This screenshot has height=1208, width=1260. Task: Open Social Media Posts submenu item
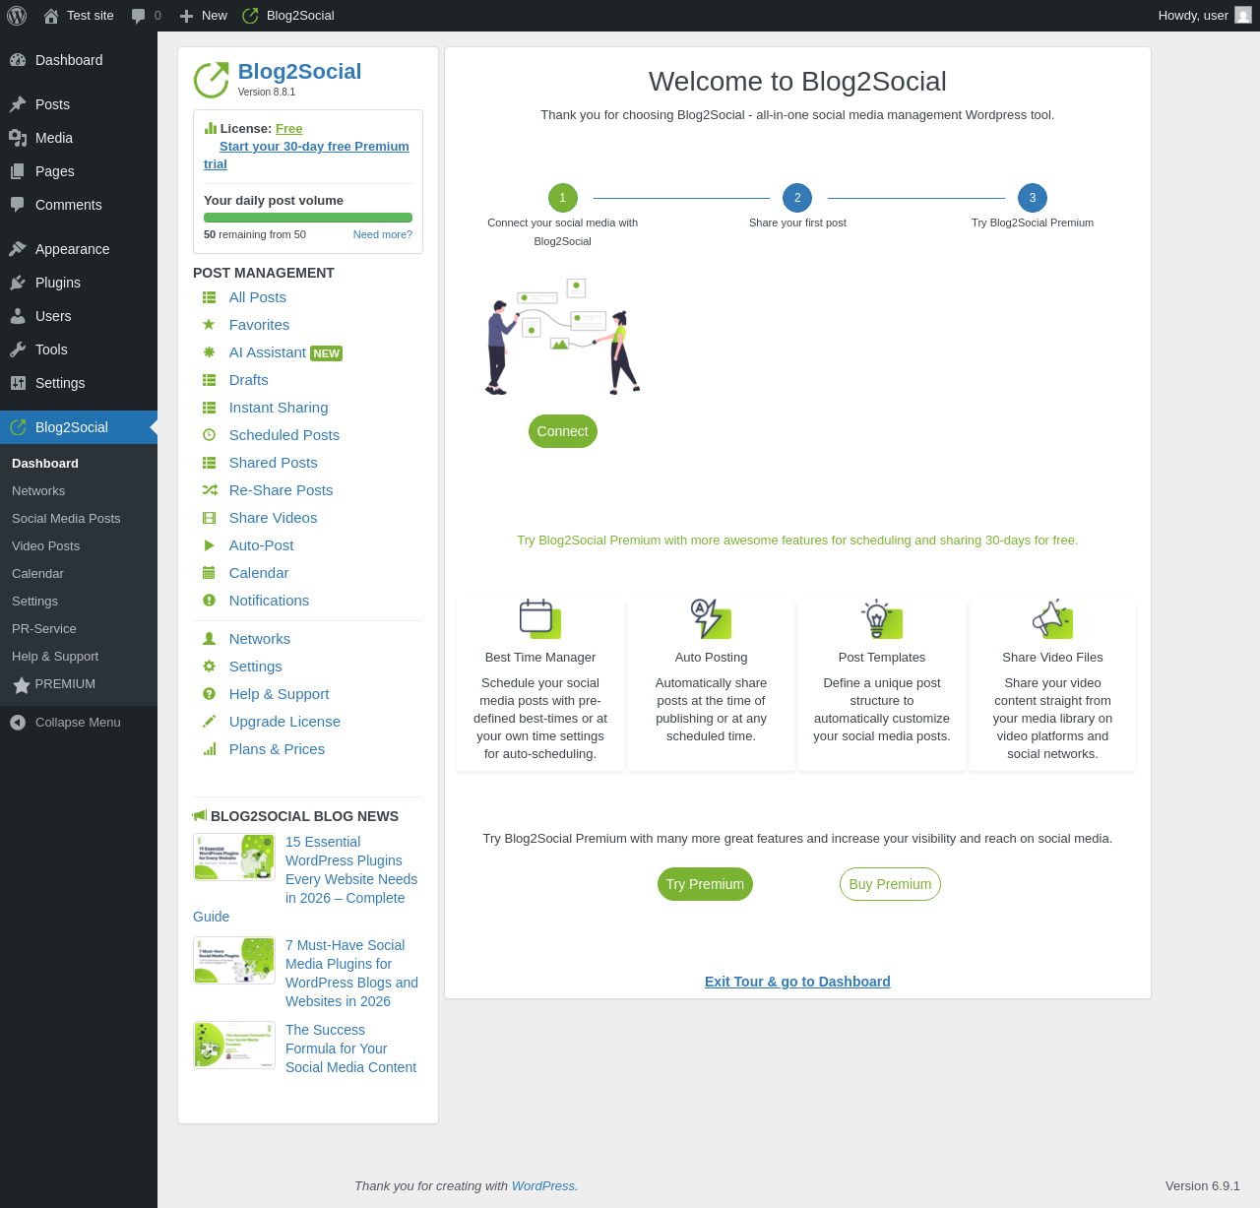click(x=79, y=519)
